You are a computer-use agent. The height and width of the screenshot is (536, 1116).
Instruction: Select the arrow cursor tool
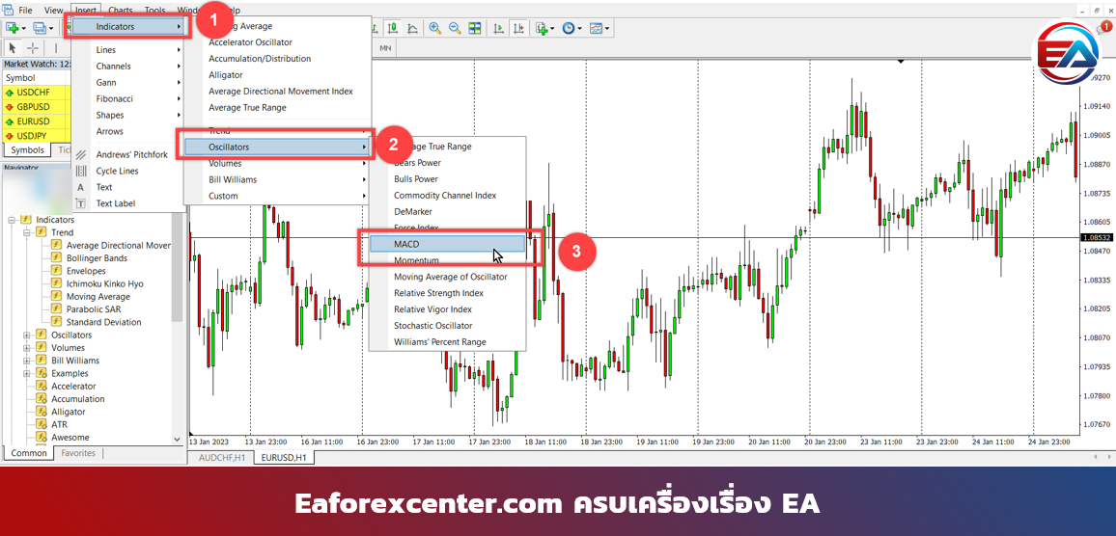(x=13, y=47)
